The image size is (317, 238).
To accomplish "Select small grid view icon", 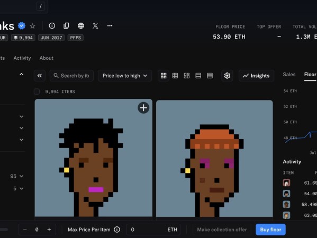I will (175, 76).
